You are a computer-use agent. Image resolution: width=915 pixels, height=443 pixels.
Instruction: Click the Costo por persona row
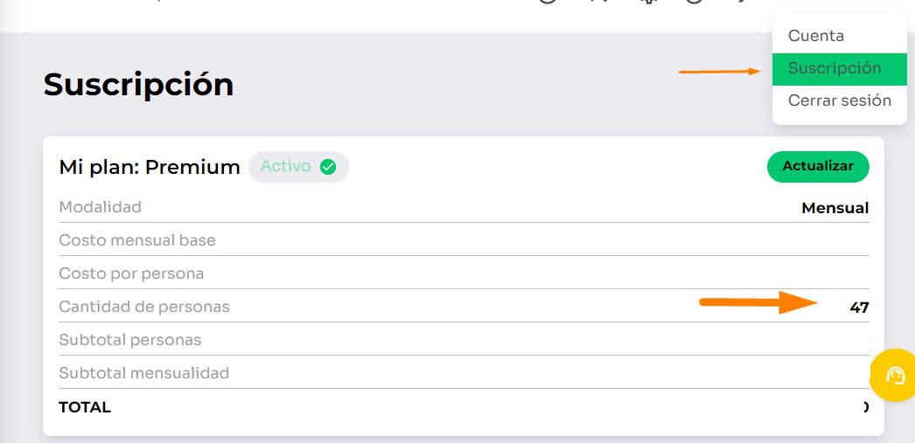click(131, 273)
